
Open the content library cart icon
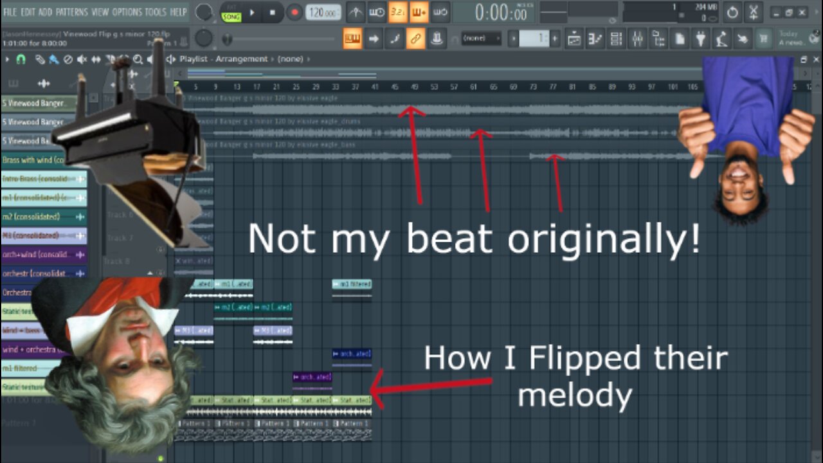764,39
